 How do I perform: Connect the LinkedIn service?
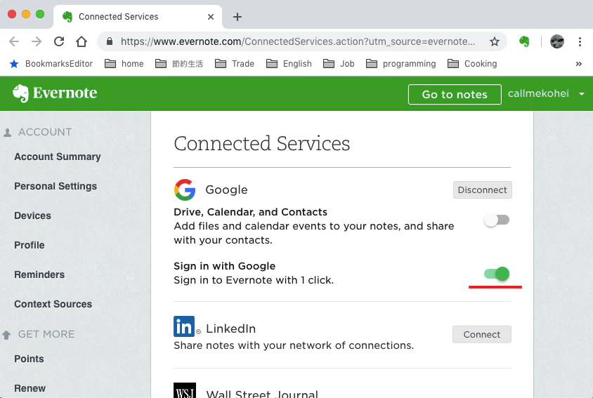tap(482, 335)
